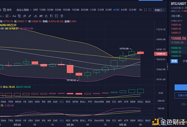Screen dimensions: 187x127
Task: Select the Aa text annotation tool
Action: point(14,16)
